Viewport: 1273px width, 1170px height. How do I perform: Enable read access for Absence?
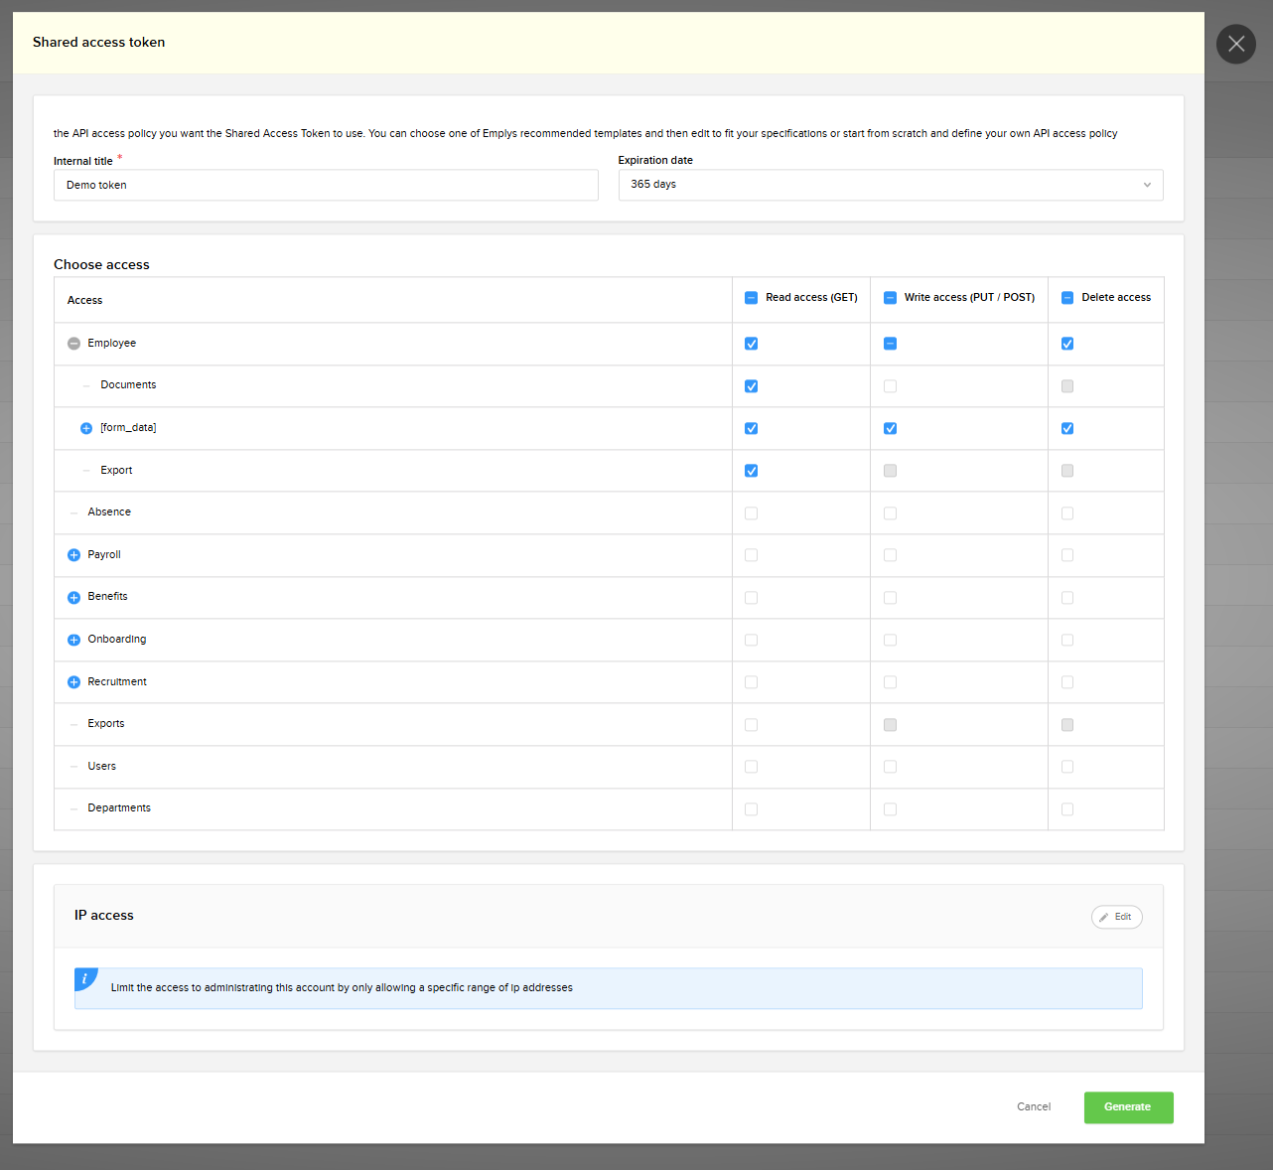751,513
